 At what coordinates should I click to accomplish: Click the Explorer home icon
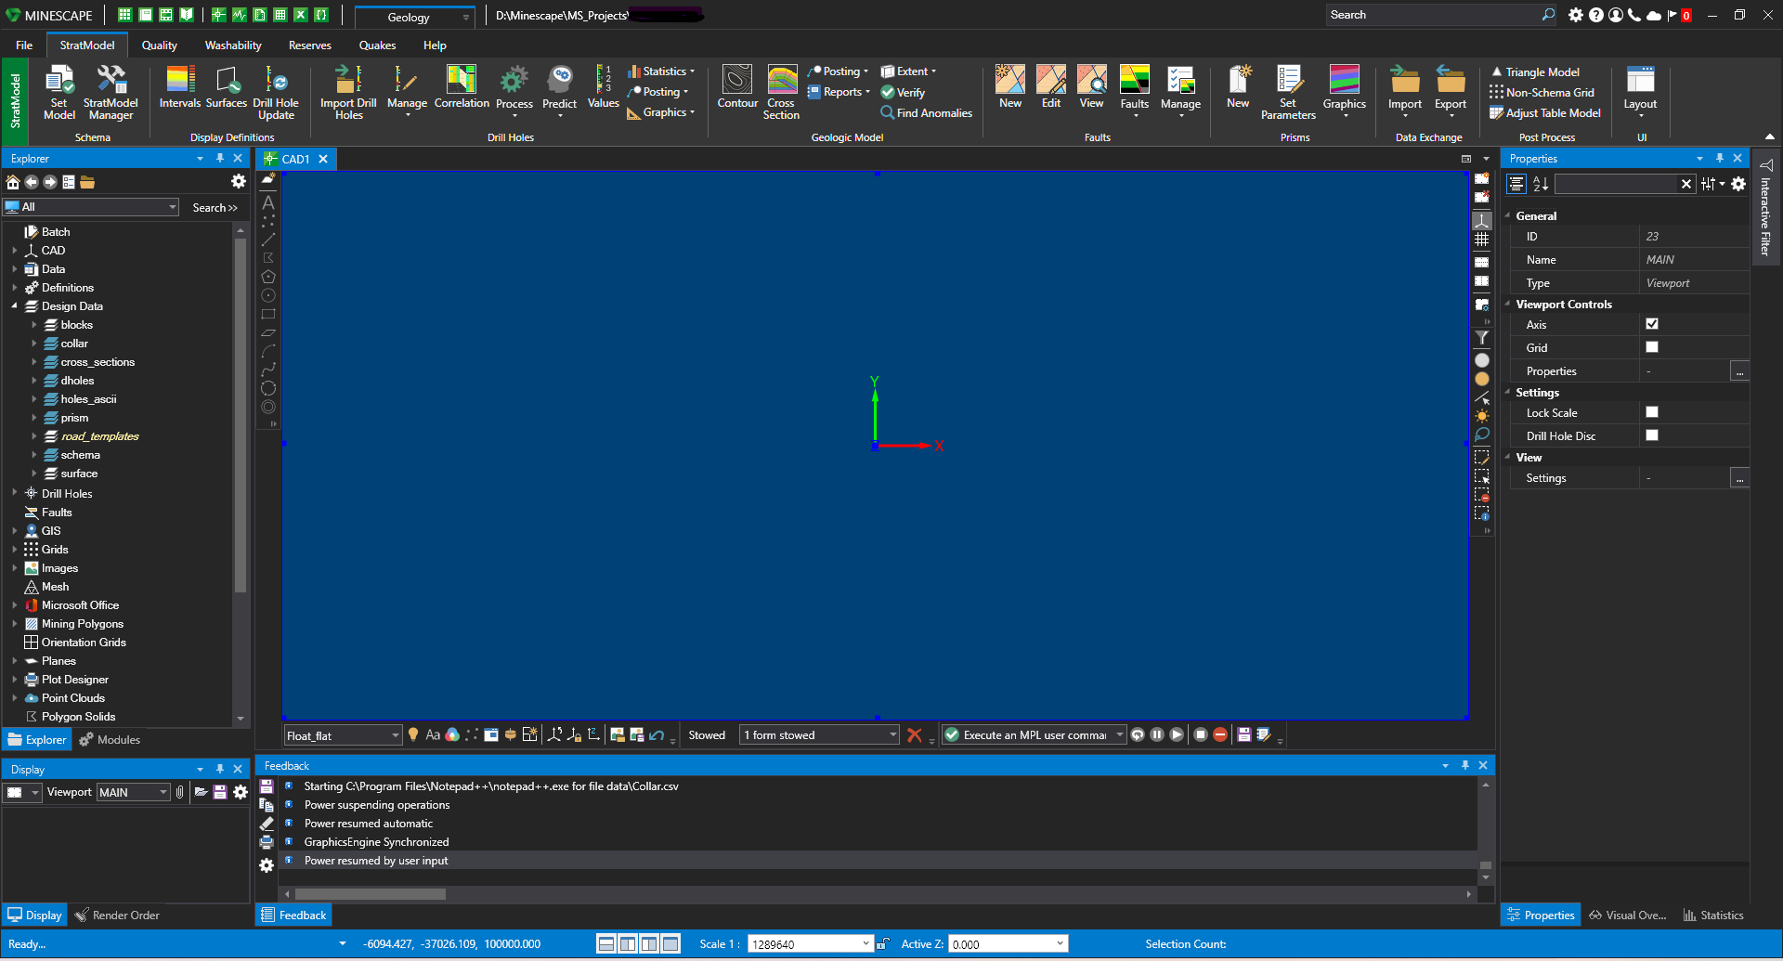click(x=13, y=182)
